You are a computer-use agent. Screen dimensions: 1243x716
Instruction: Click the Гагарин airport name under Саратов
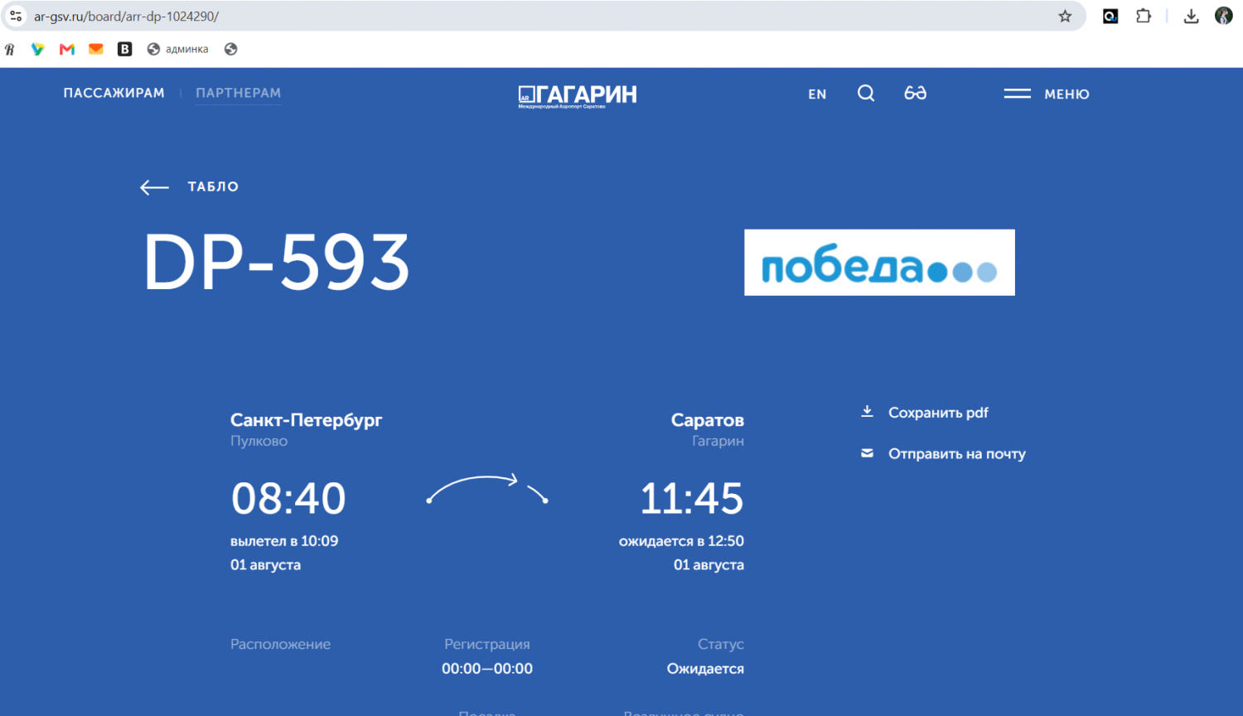[718, 441]
